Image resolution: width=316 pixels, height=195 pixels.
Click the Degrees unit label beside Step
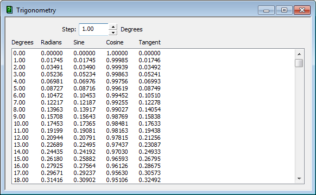click(131, 30)
